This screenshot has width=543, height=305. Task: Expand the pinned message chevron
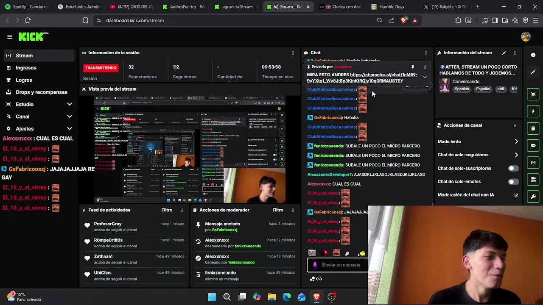425,77
